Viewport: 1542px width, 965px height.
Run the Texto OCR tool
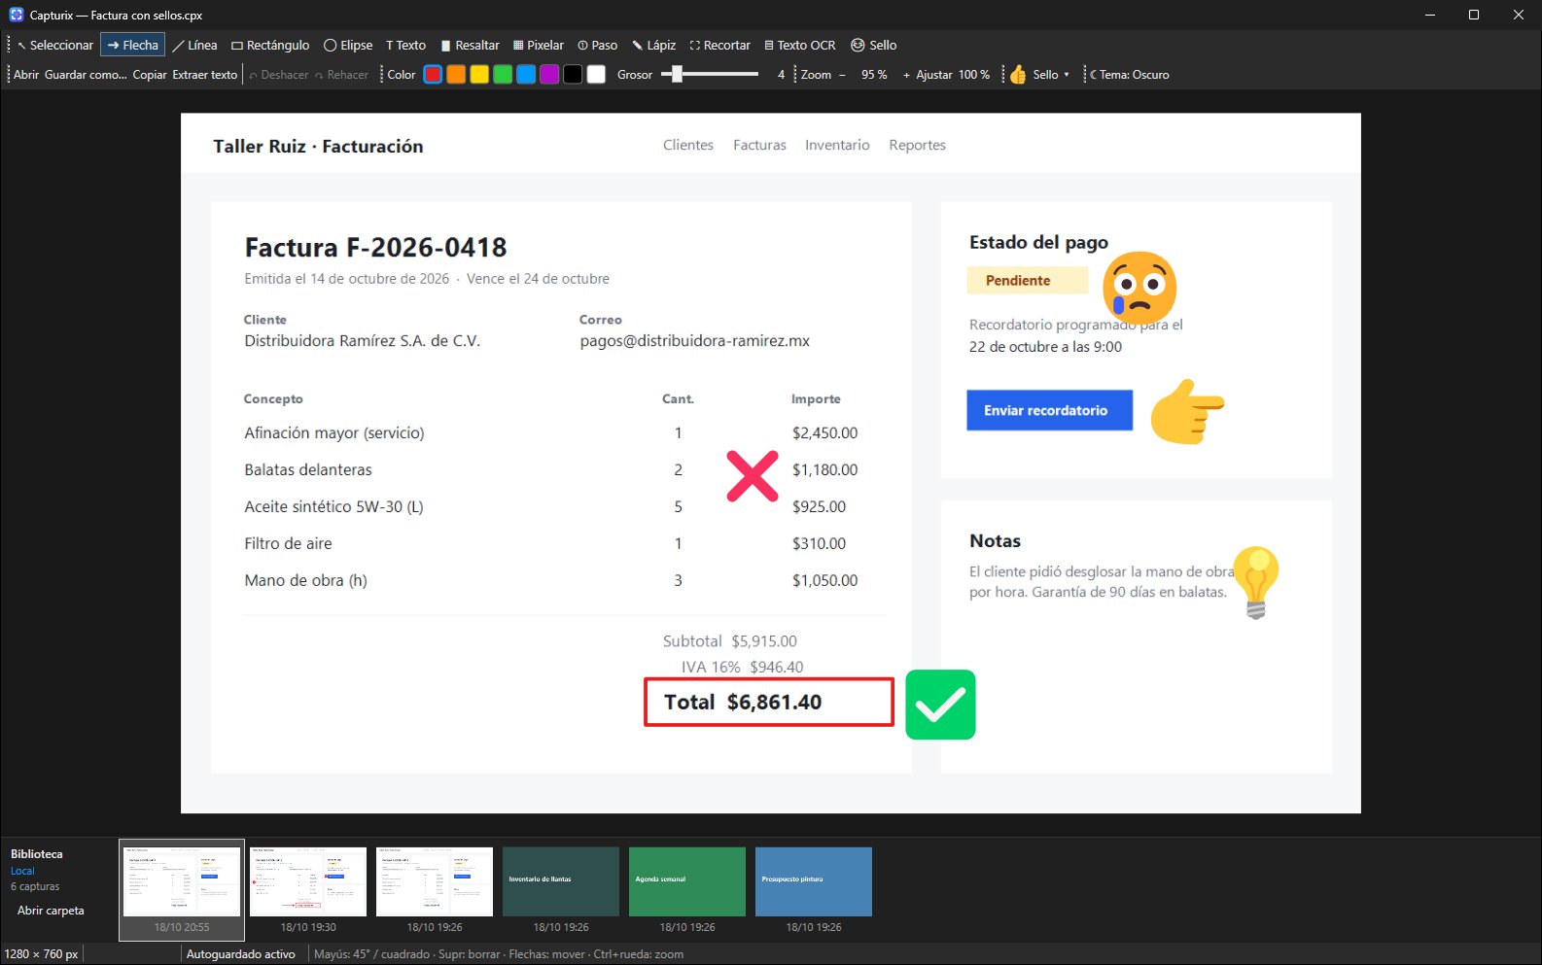pyautogui.click(x=799, y=45)
